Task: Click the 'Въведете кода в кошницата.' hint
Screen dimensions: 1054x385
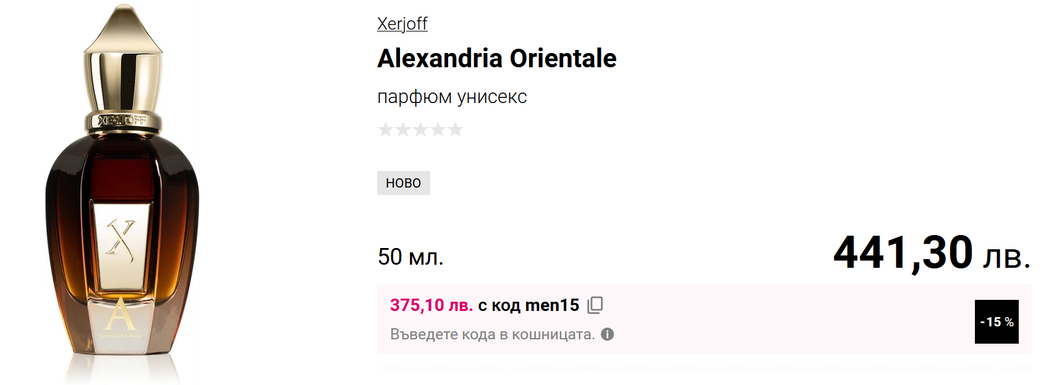Action: [492, 334]
